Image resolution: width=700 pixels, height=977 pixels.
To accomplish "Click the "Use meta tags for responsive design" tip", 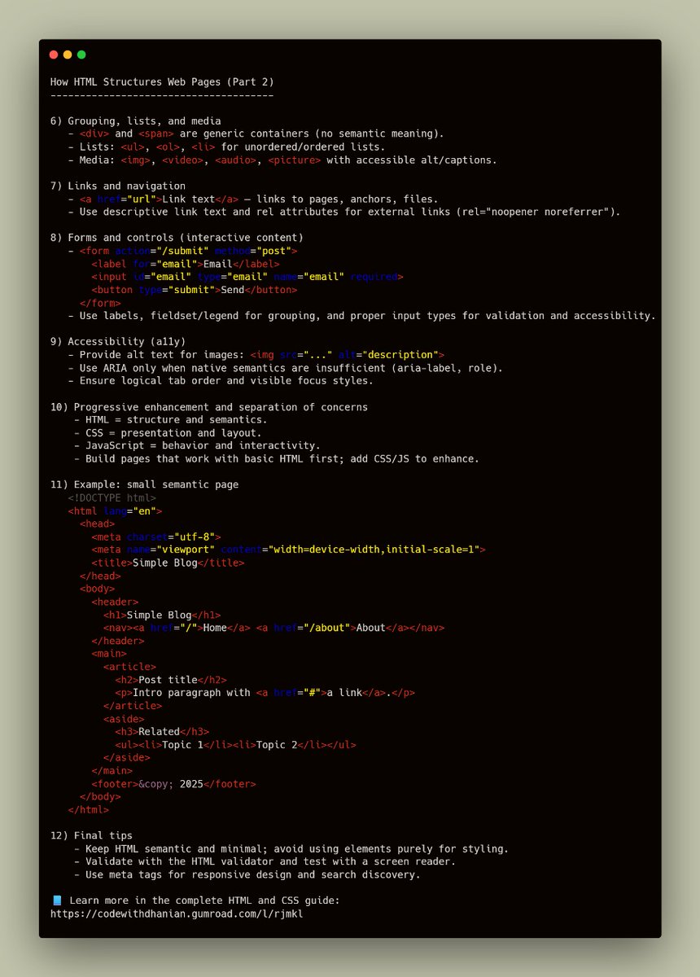I will pyautogui.click(x=247, y=874).
